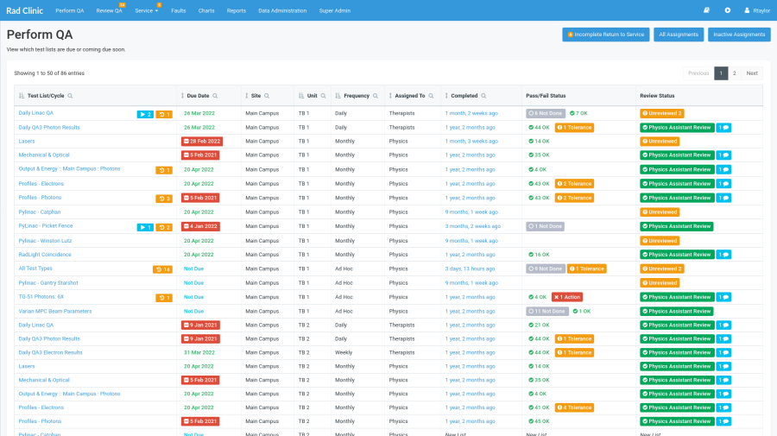Open the comment badge in Daily QA3 Electron Results row
The image size is (777, 436).
click(724, 353)
